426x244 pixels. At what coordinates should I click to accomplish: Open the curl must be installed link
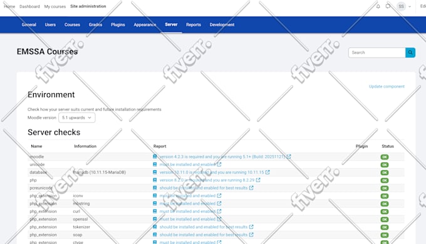pos(187,211)
